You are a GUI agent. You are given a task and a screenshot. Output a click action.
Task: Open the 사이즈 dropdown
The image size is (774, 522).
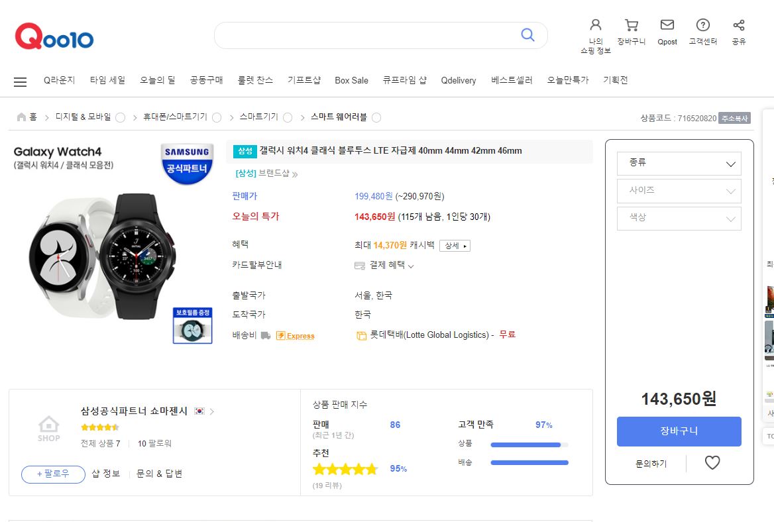pos(679,191)
